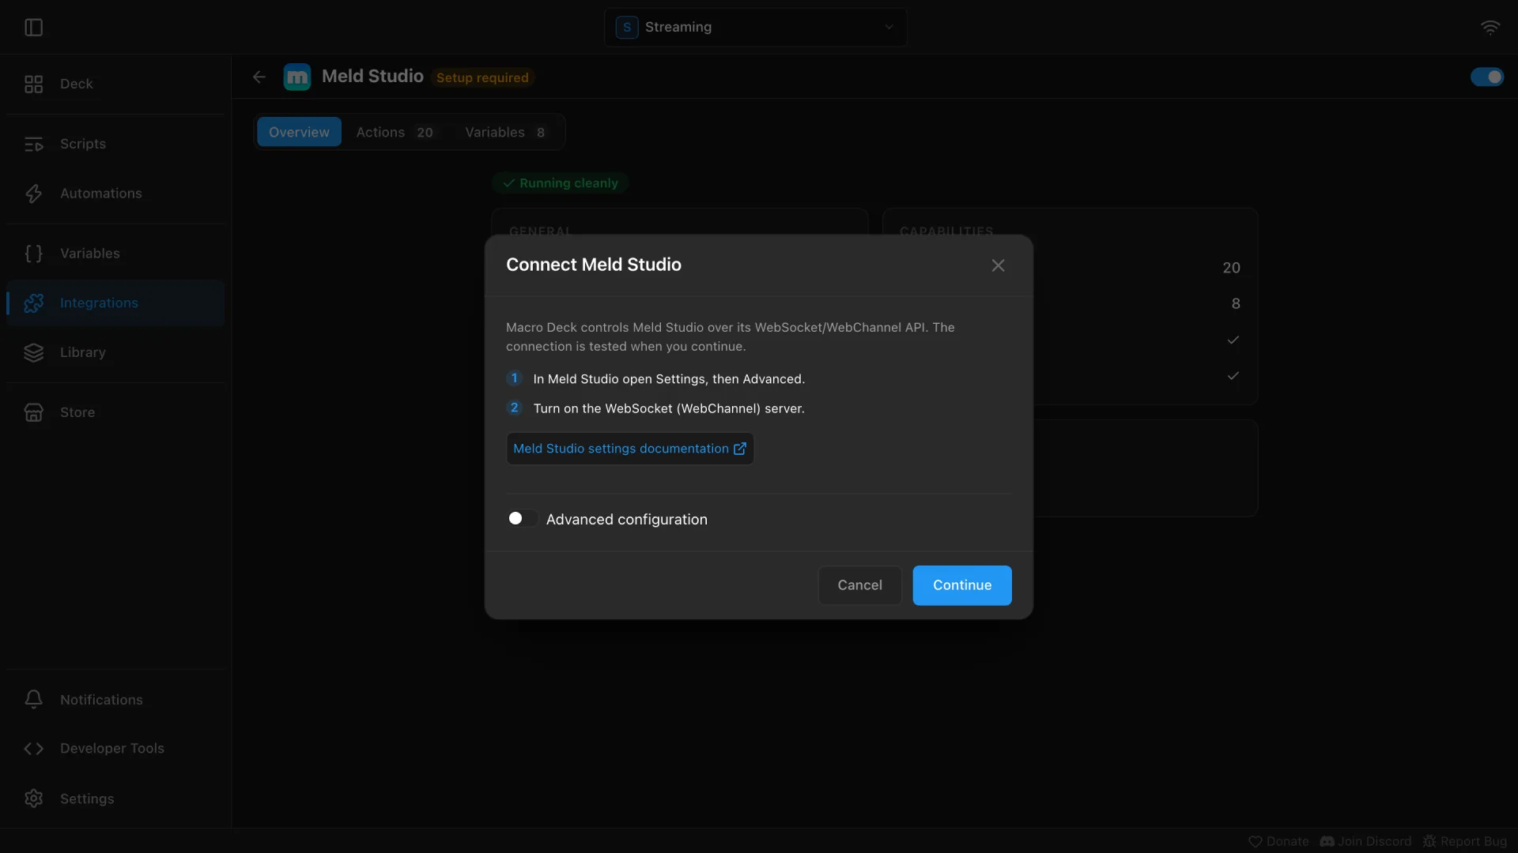Click the Report Bug link
This screenshot has height=853, width=1518.
[x=1465, y=842]
